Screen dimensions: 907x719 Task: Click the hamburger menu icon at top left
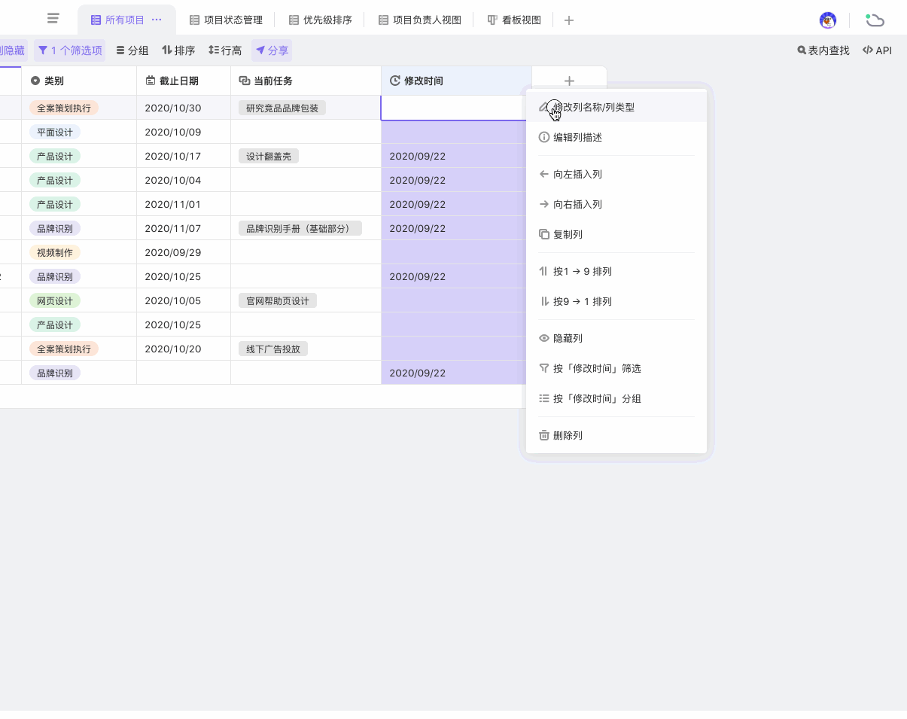tap(53, 19)
